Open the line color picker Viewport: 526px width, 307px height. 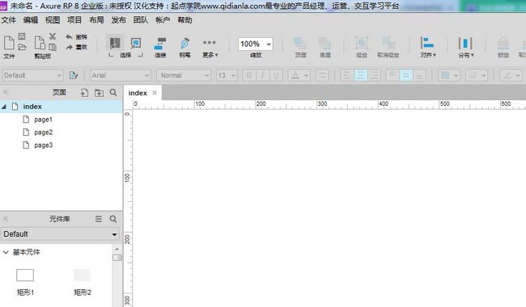[x=511, y=75]
